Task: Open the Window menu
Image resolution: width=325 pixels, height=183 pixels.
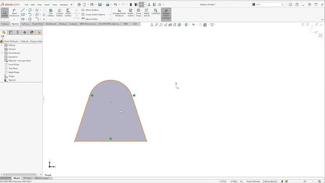Action: [x=64, y=5]
